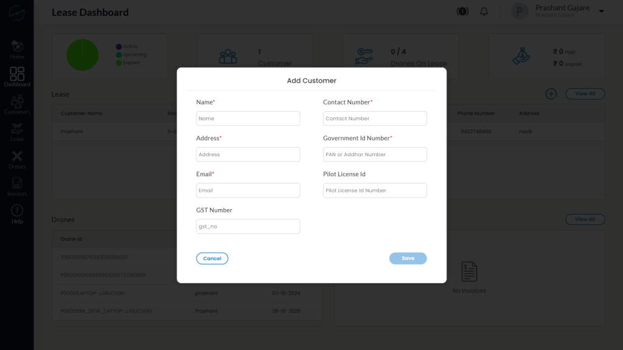
Task: Click the customers group icon card
Action: [x=228, y=57]
